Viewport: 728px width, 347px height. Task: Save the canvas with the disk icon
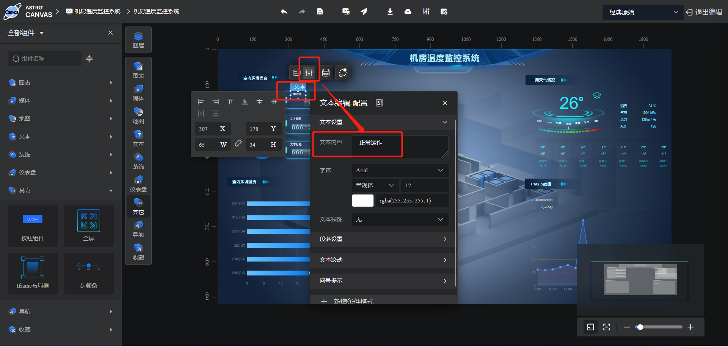tap(320, 12)
